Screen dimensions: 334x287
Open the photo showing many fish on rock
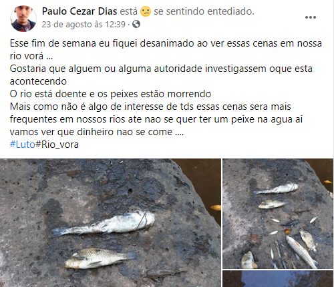pyautogui.click(x=278, y=214)
